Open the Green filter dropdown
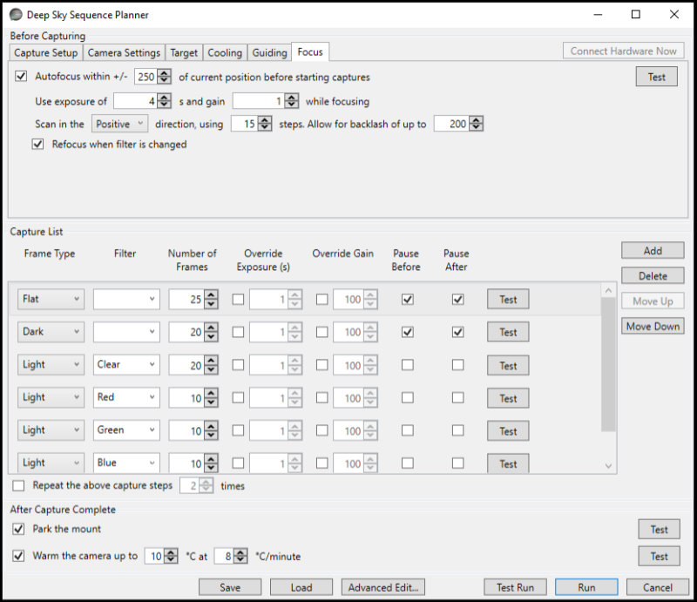The height and width of the screenshot is (602, 697). click(126, 430)
